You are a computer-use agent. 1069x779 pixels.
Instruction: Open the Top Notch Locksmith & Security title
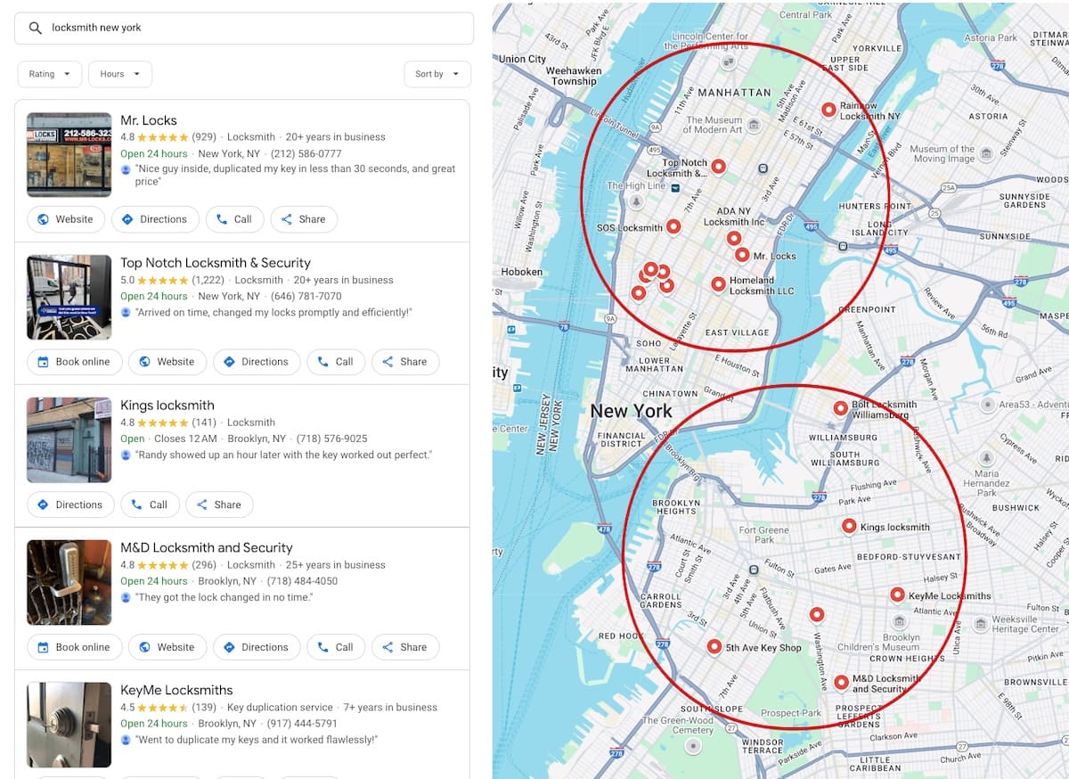(x=216, y=263)
